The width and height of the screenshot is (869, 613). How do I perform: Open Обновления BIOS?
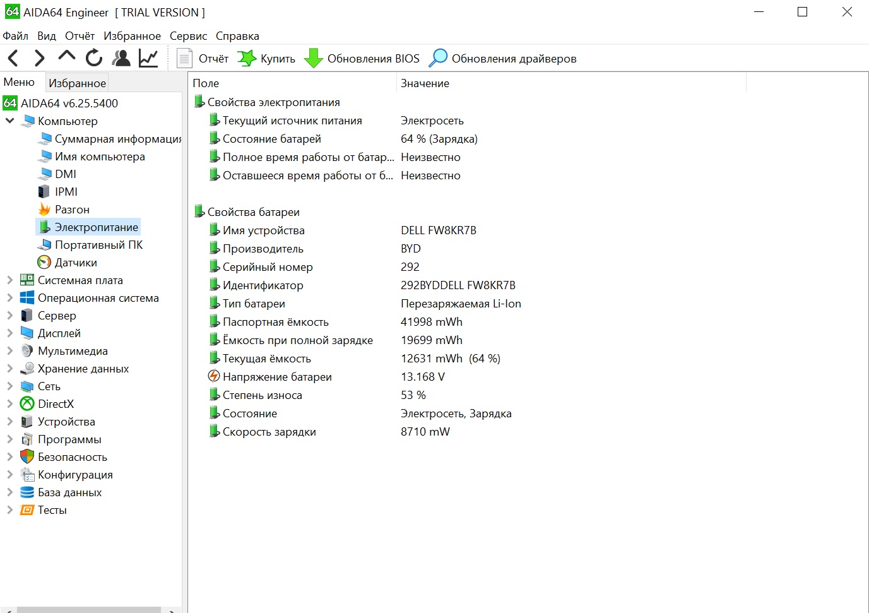362,59
